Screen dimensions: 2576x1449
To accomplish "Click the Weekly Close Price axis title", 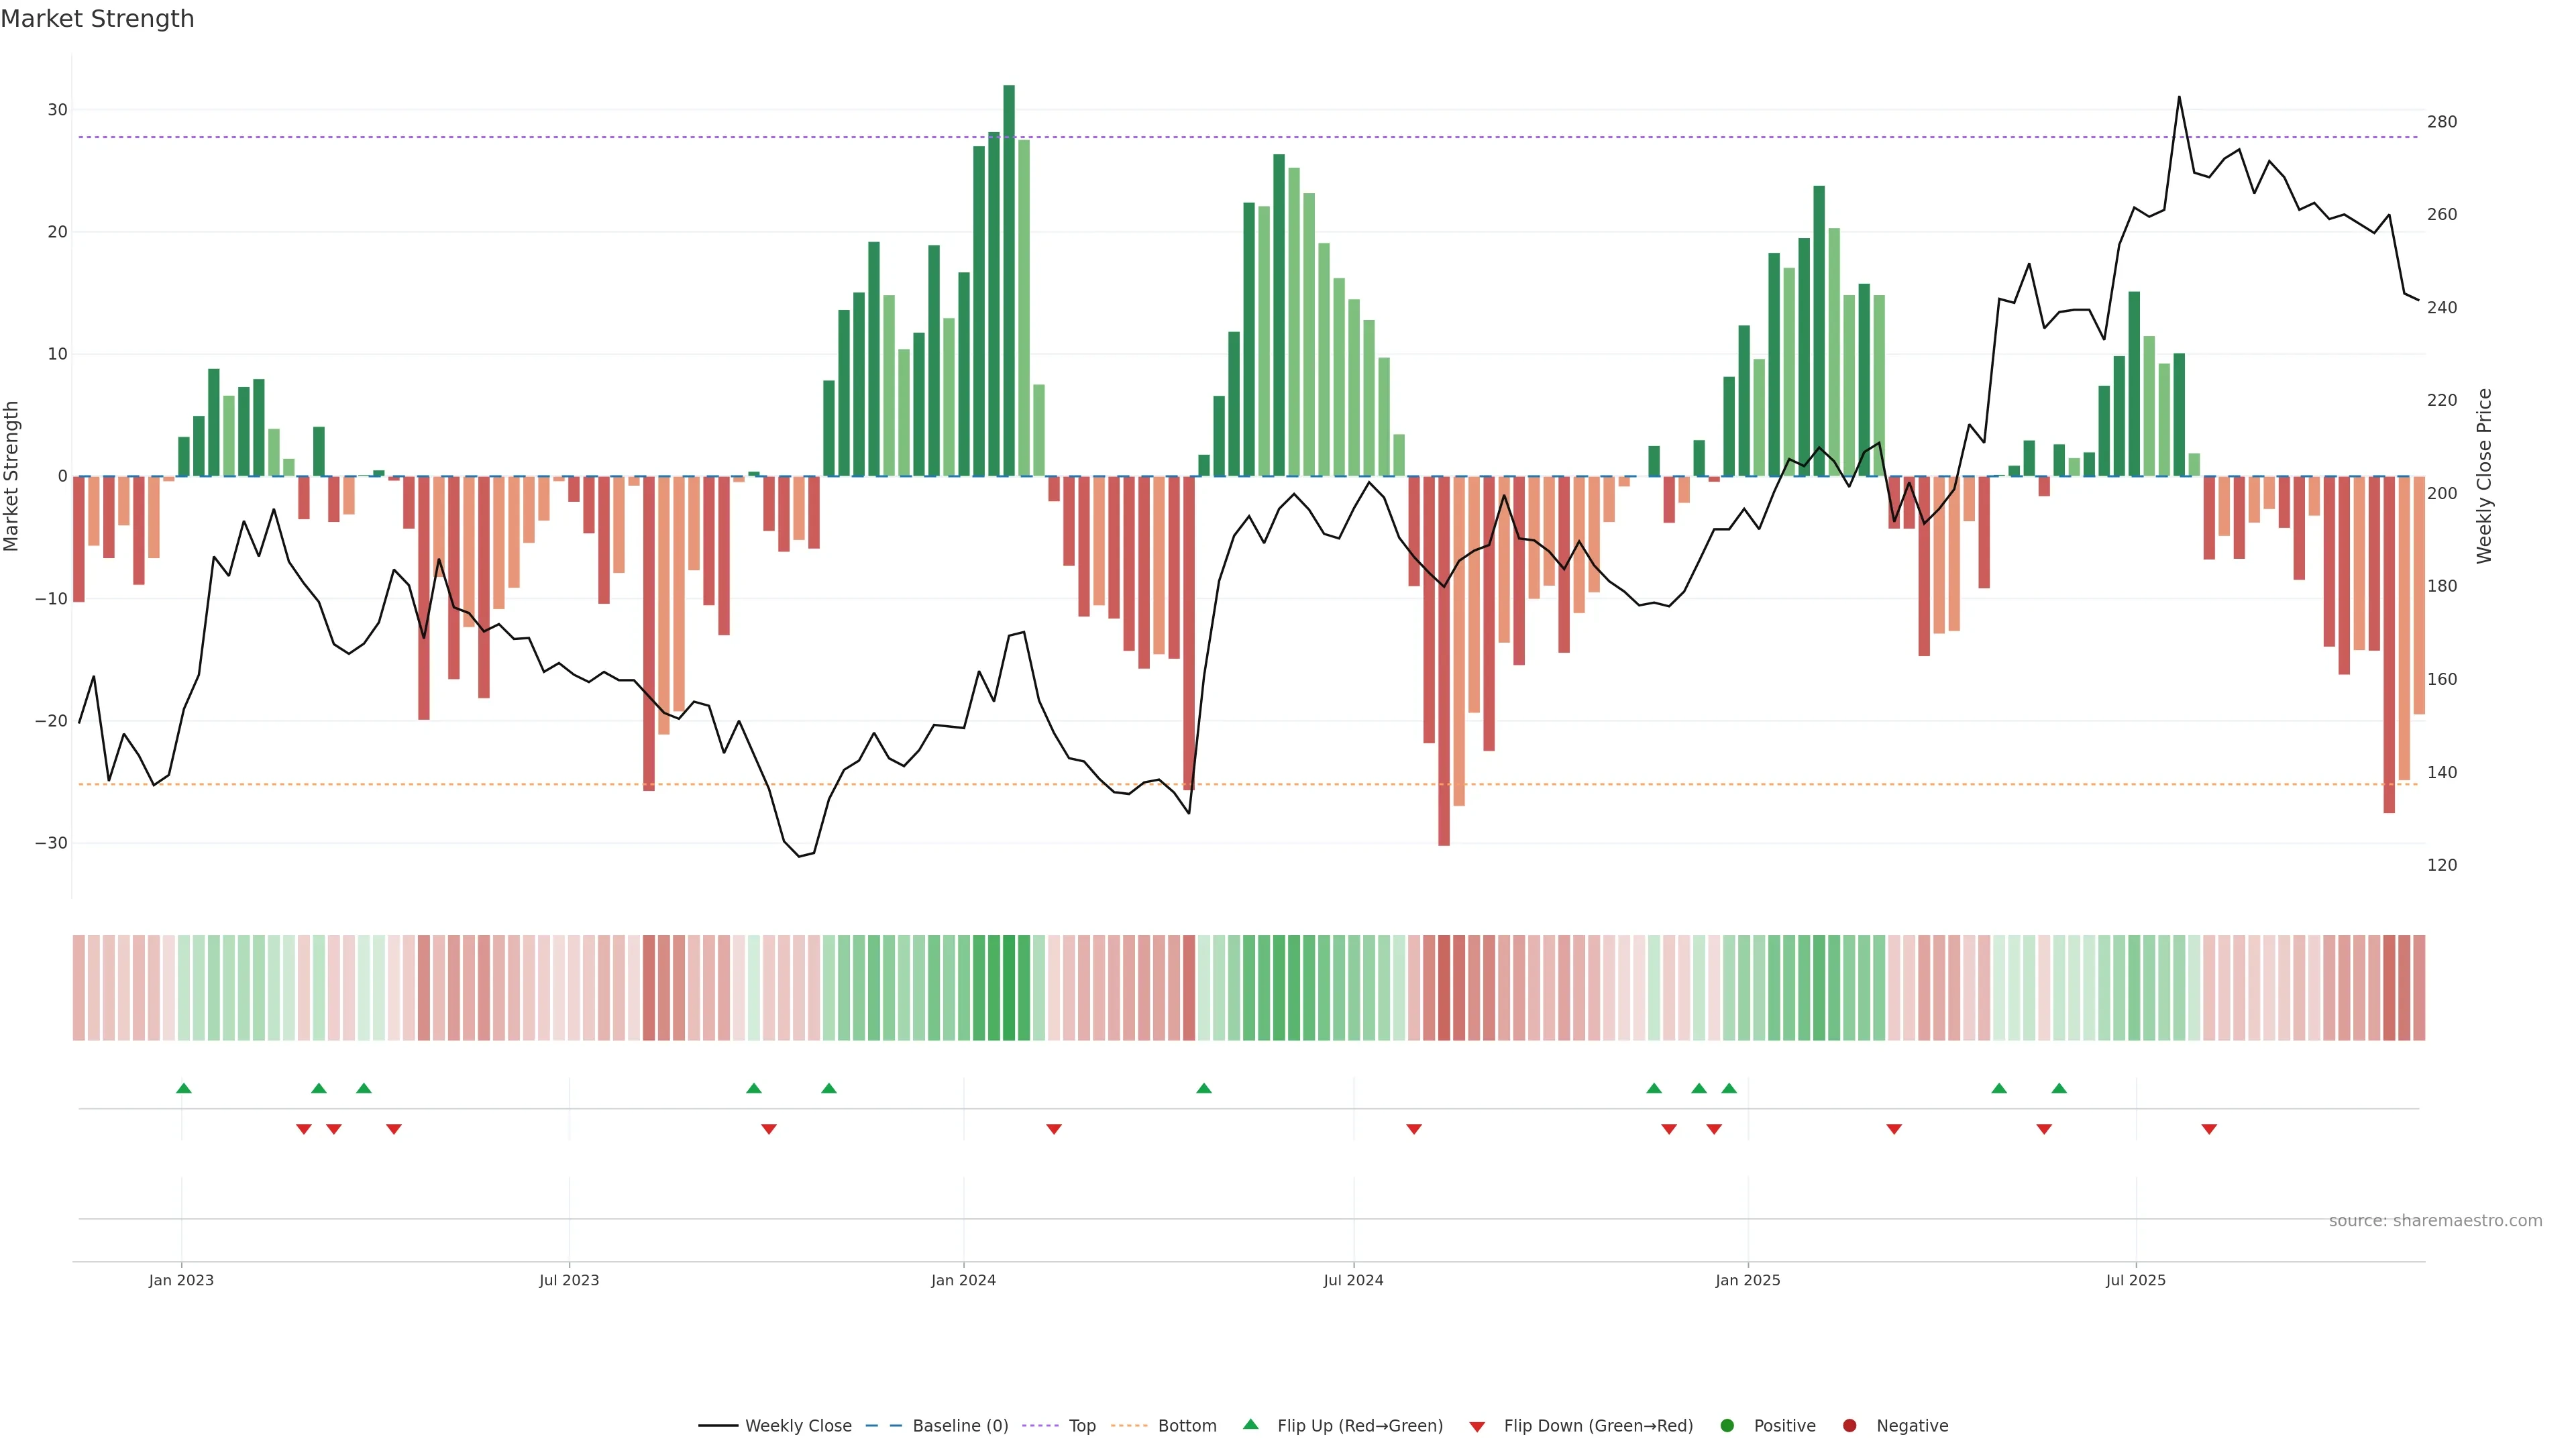I will (2484, 476).
